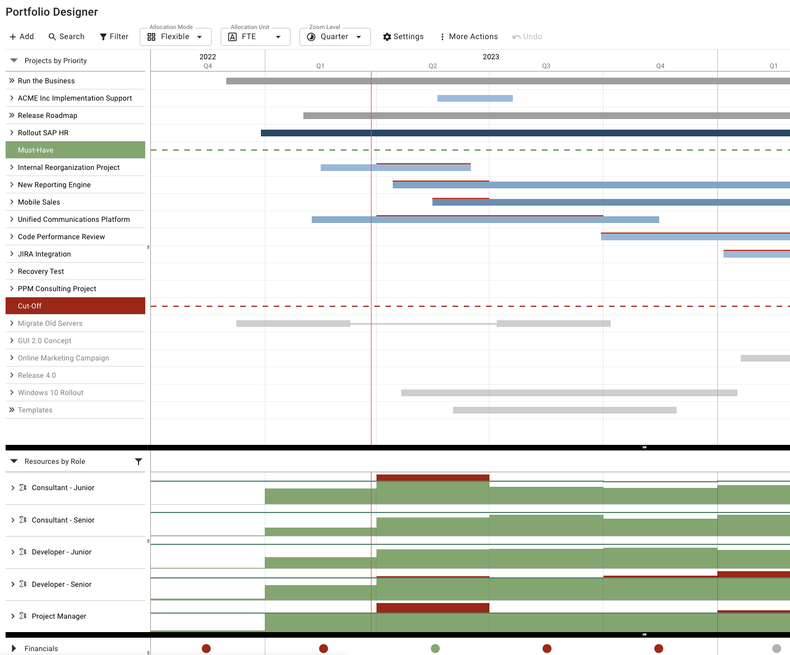Select the Must-Have priority band
This screenshot has height=655, width=790.
(75, 150)
